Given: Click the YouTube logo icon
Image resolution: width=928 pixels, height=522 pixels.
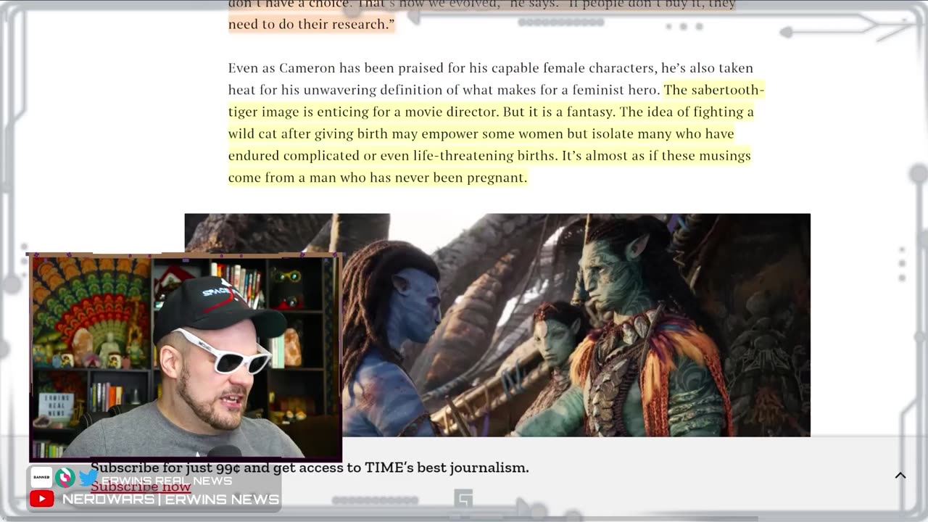Looking at the screenshot, I should 41,499.
